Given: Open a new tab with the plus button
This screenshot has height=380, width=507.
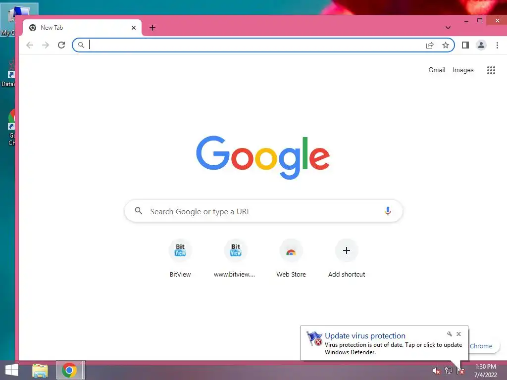Looking at the screenshot, I should click(x=152, y=28).
